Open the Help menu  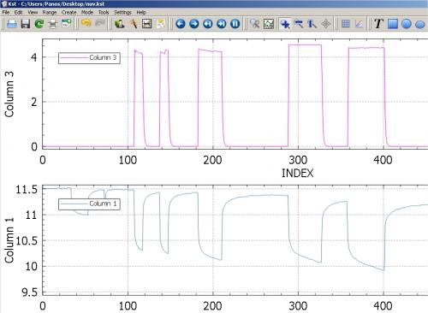point(141,12)
